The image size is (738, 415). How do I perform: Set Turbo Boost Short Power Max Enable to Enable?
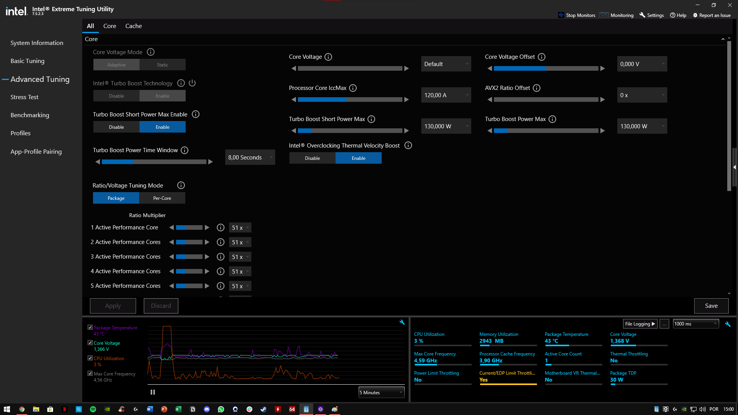tap(163, 127)
